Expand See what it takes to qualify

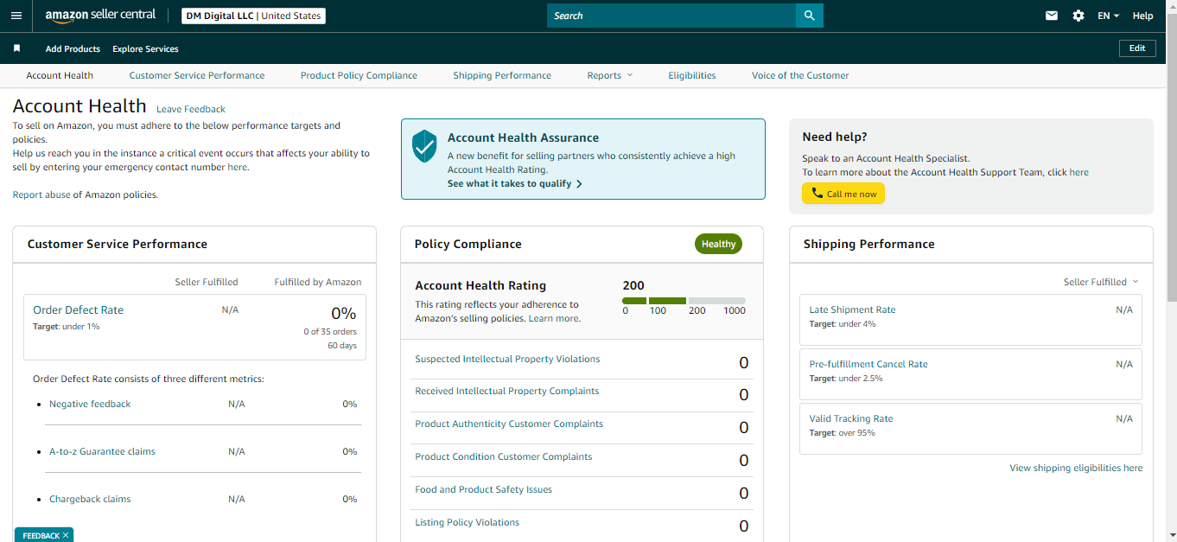click(515, 184)
